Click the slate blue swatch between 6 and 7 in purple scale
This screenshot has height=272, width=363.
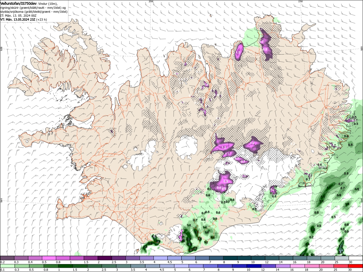tap(202, 258)
